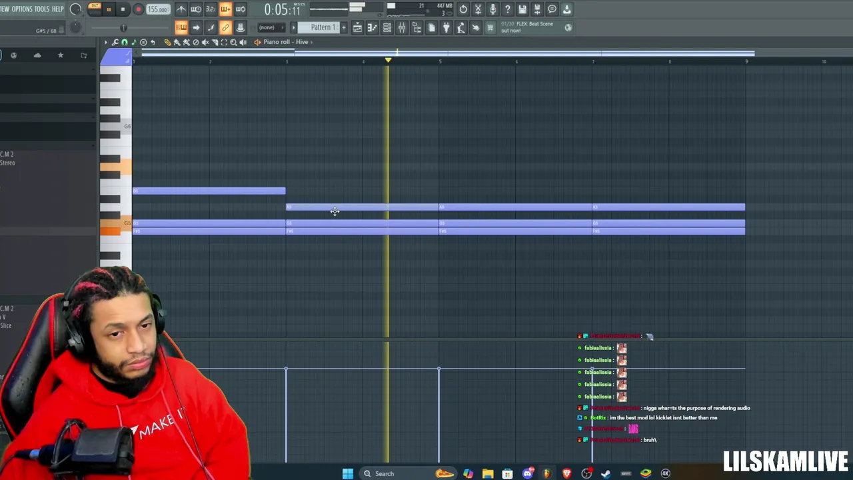Viewport: 853px width, 480px height.
Task: Toggle the PAT/SONG mode switch
Action: click(x=94, y=9)
